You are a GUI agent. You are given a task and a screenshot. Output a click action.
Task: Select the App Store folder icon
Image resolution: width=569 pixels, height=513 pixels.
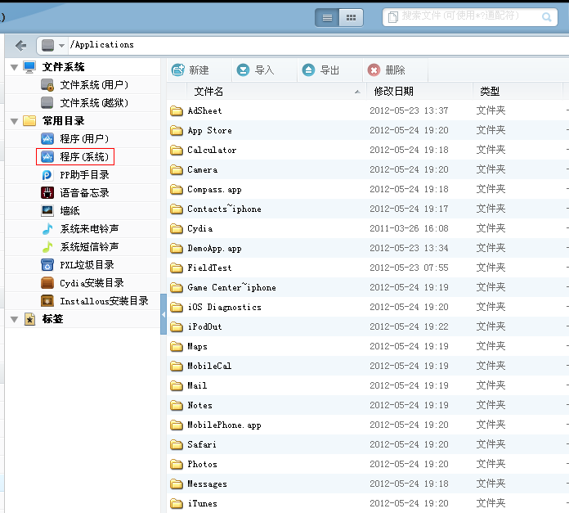(x=177, y=130)
